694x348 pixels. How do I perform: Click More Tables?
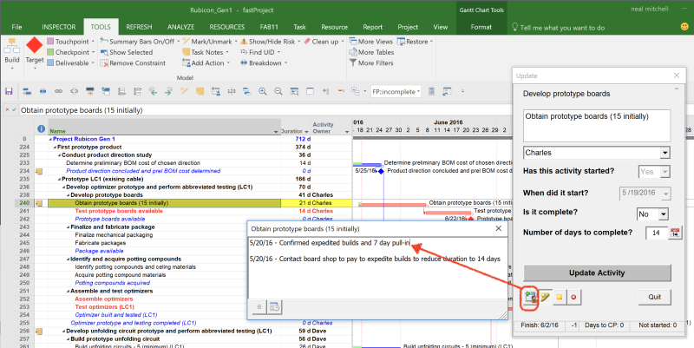pyautogui.click(x=371, y=52)
